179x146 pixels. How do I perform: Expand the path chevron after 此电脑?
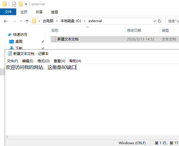pyautogui.click(x=58, y=21)
